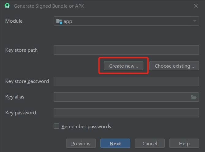
Task: Focus the Key store path field
Action: pos(126,50)
